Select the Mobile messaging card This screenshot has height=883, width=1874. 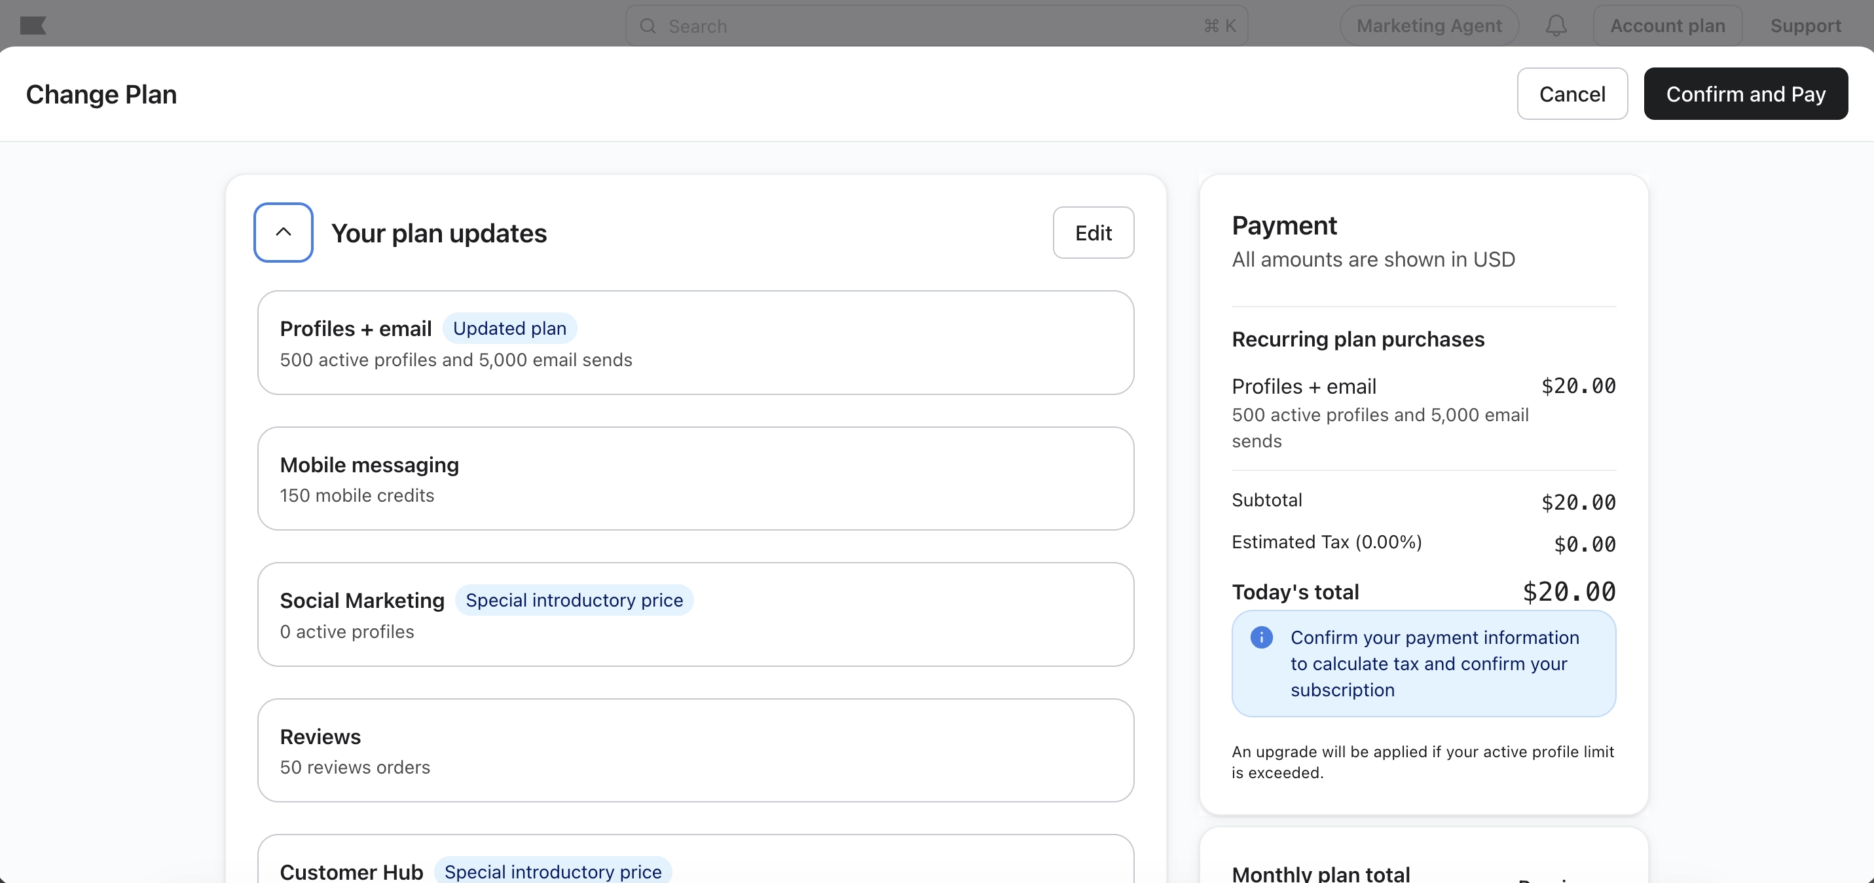coord(695,478)
